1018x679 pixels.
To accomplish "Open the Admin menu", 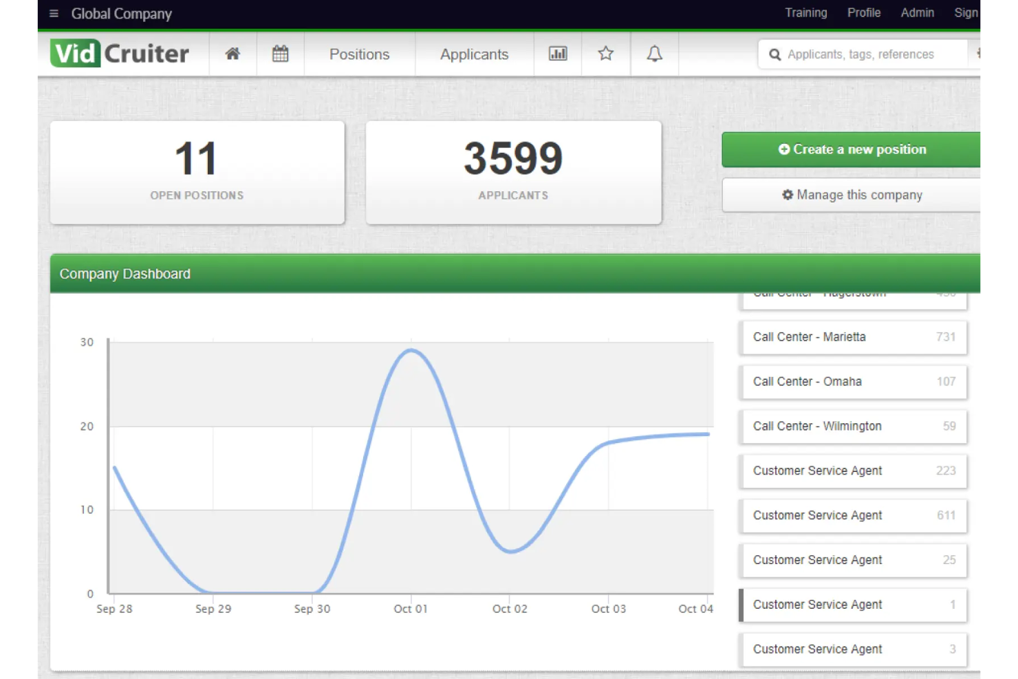I will (x=917, y=12).
